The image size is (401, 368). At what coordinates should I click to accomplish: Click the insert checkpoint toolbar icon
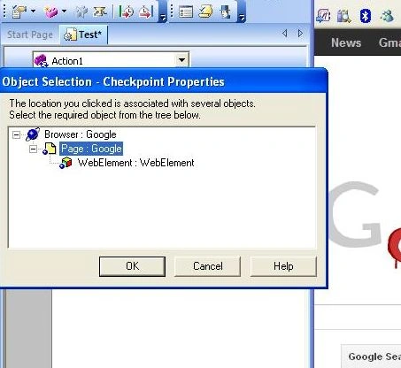[19, 11]
